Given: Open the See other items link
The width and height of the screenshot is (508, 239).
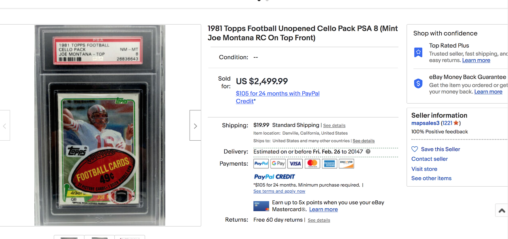Looking at the screenshot, I should point(431,178).
